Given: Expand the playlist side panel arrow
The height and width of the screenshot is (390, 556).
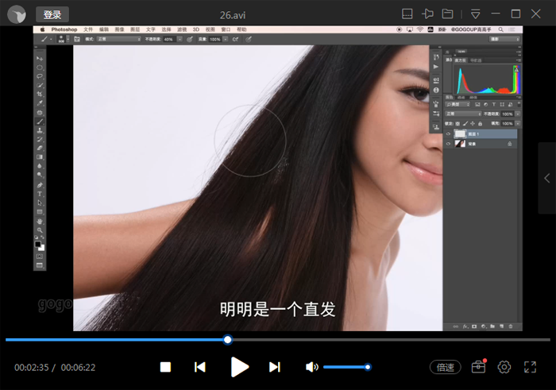Looking at the screenshot, I should pos(546,179).
